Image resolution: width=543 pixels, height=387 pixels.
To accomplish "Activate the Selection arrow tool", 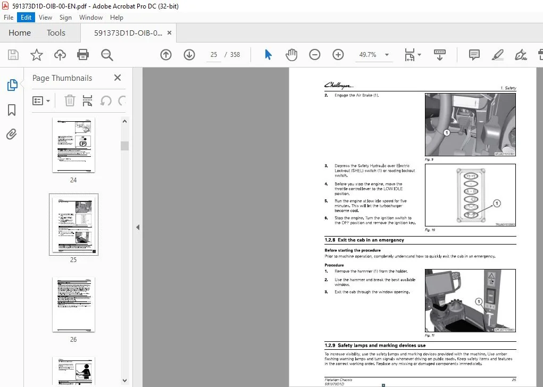I will (268, 55).
